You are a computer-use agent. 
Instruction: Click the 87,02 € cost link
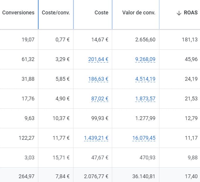(100, 99)
